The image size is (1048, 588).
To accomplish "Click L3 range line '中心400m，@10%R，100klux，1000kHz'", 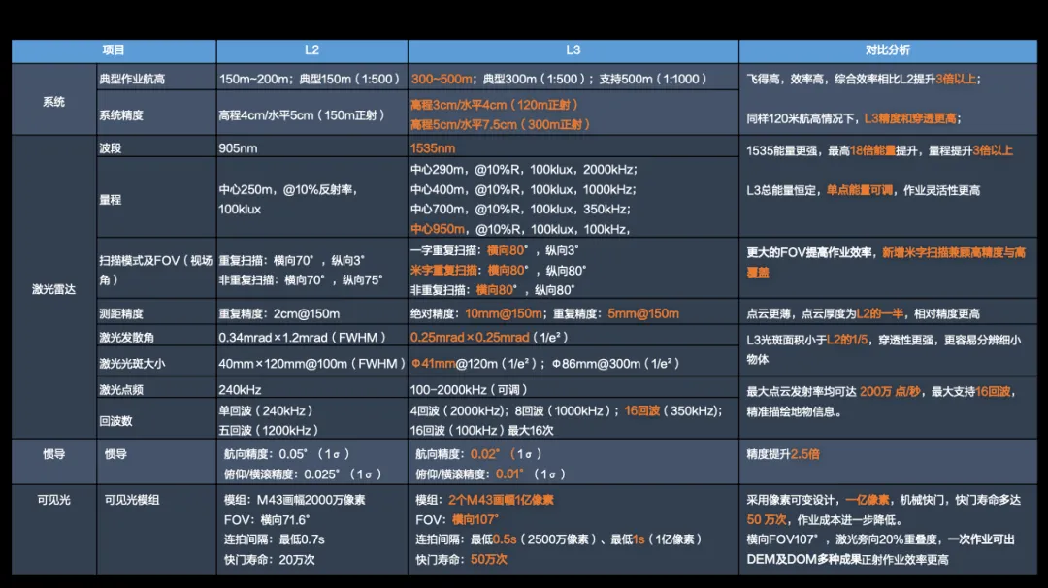I will pos(523,190).
